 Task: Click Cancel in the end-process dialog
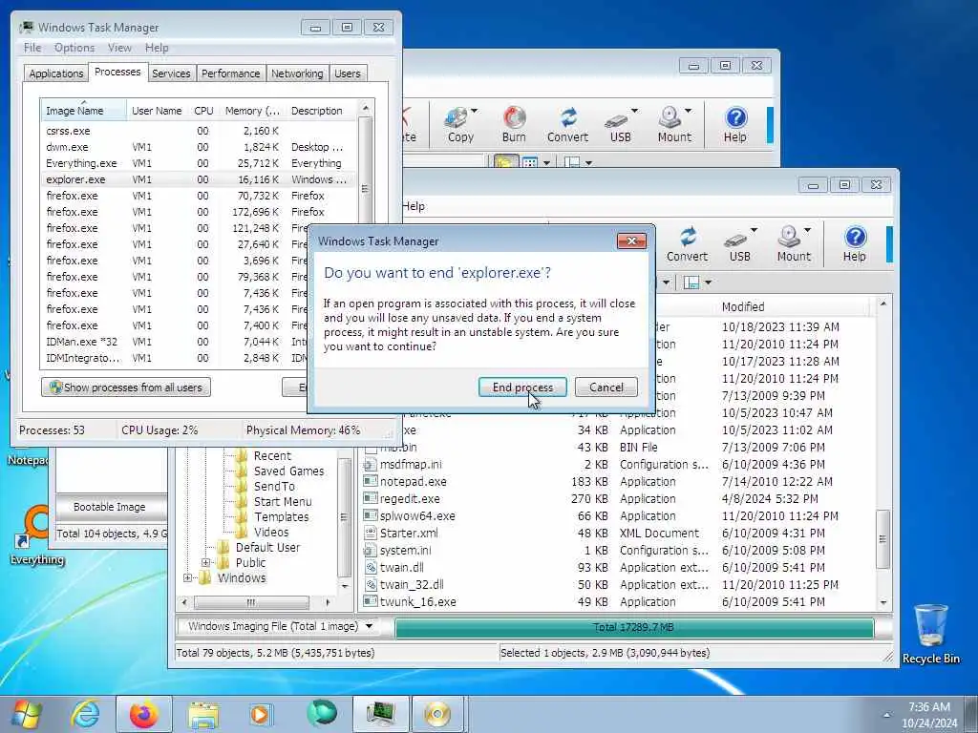[606, 387]
